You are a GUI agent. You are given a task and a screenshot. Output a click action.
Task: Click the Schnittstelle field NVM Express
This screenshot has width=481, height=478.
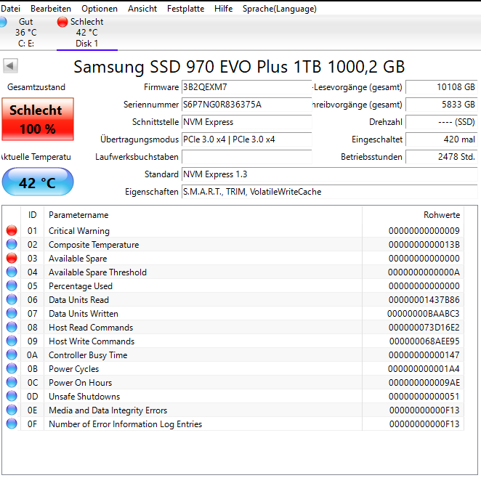point(246,122)
